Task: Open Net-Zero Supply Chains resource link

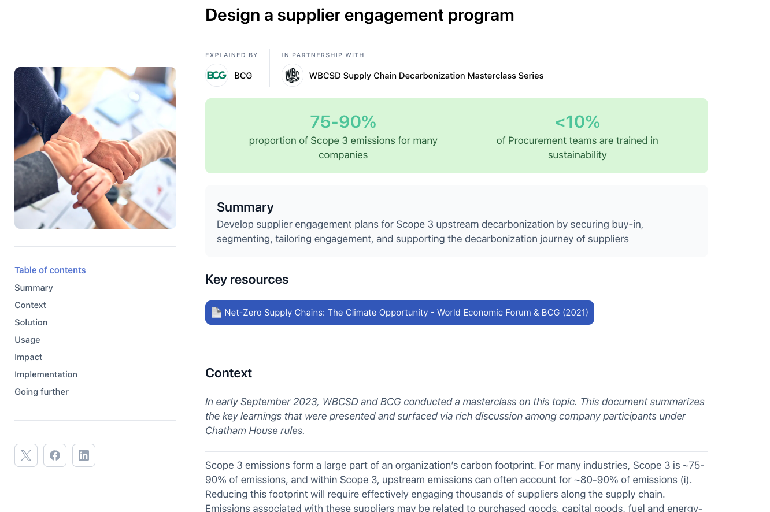Action: 406,313
